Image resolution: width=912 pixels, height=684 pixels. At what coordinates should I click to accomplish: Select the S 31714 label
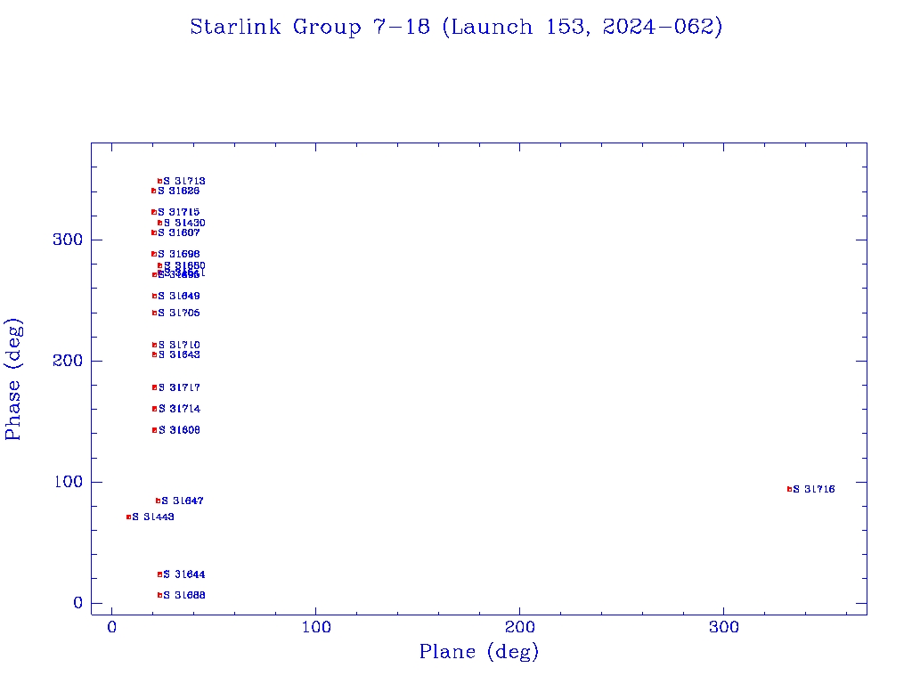[179, 409]
